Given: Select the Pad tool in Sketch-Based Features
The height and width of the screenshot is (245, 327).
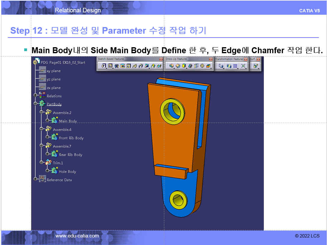Looking at the screenshot, I should (x=103, y=66).
